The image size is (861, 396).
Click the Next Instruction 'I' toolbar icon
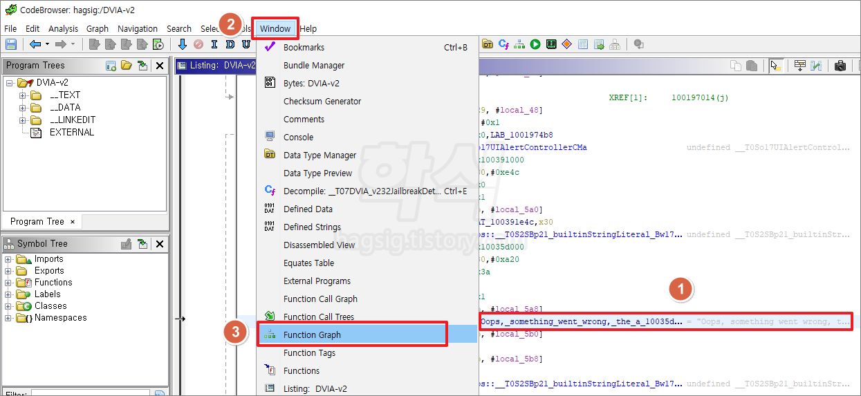click(214, 44)
